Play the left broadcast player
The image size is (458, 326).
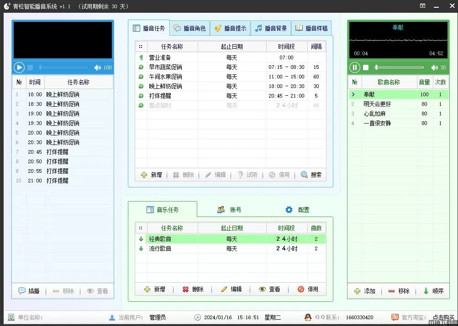click(x=19, y=67)
